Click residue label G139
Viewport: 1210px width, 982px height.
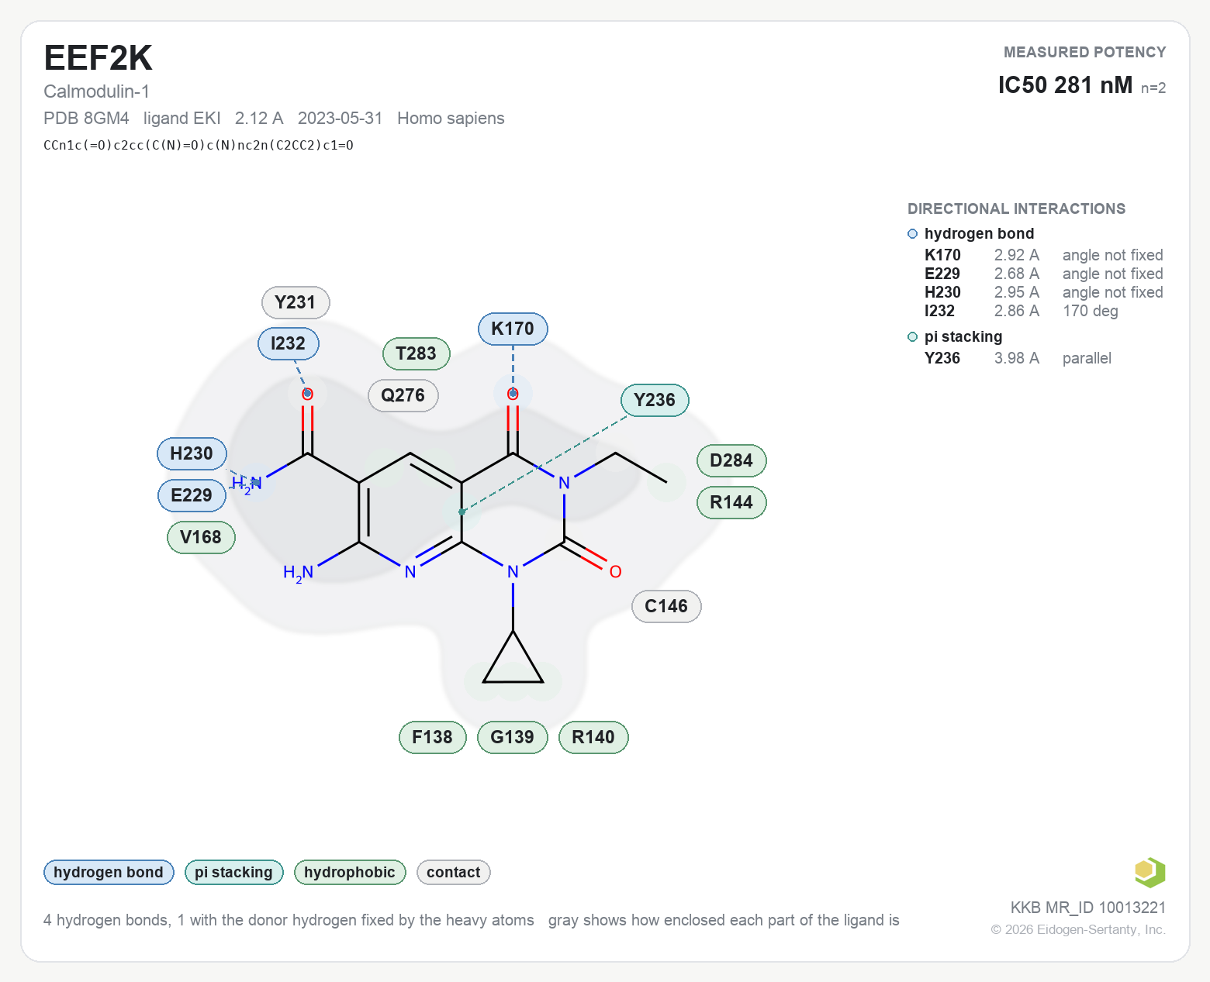(x=512, y=737)
